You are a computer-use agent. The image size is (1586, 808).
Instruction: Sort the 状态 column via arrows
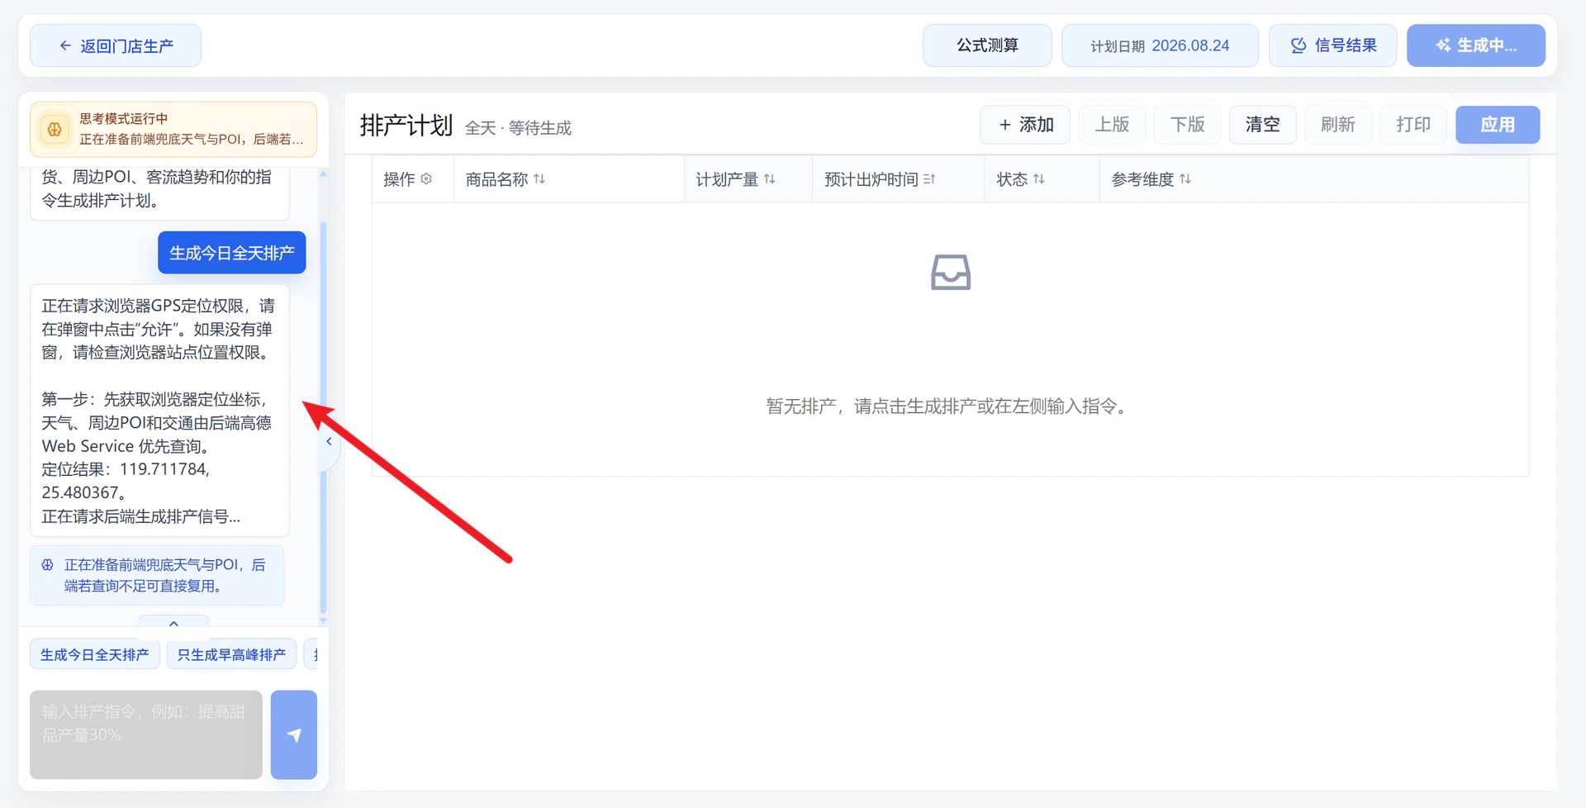tap(1039, 178)
